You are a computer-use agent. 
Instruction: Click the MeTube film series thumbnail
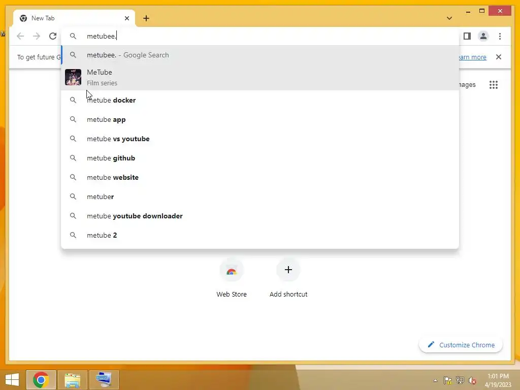coord(73,77)
